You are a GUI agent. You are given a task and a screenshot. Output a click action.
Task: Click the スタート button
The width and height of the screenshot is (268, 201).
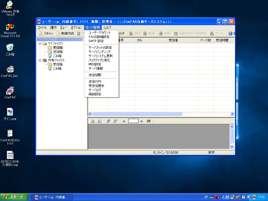point(14,197)
